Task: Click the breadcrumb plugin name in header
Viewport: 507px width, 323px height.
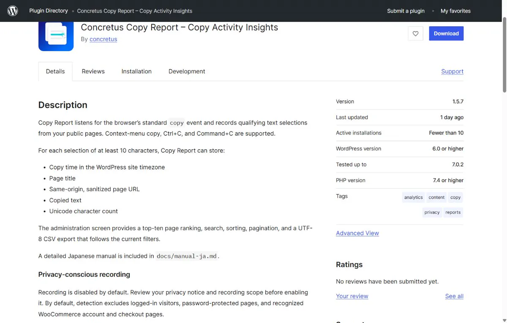Action: click(134, 11)
